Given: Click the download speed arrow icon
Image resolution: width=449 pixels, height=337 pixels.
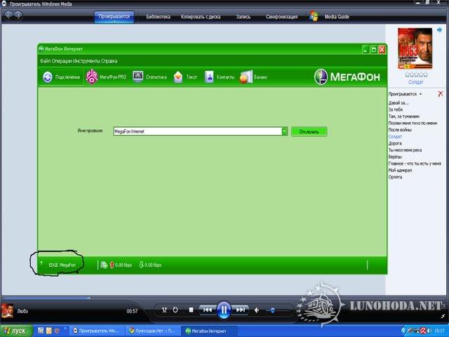Looking at the screenshot, I should point(141,265).
